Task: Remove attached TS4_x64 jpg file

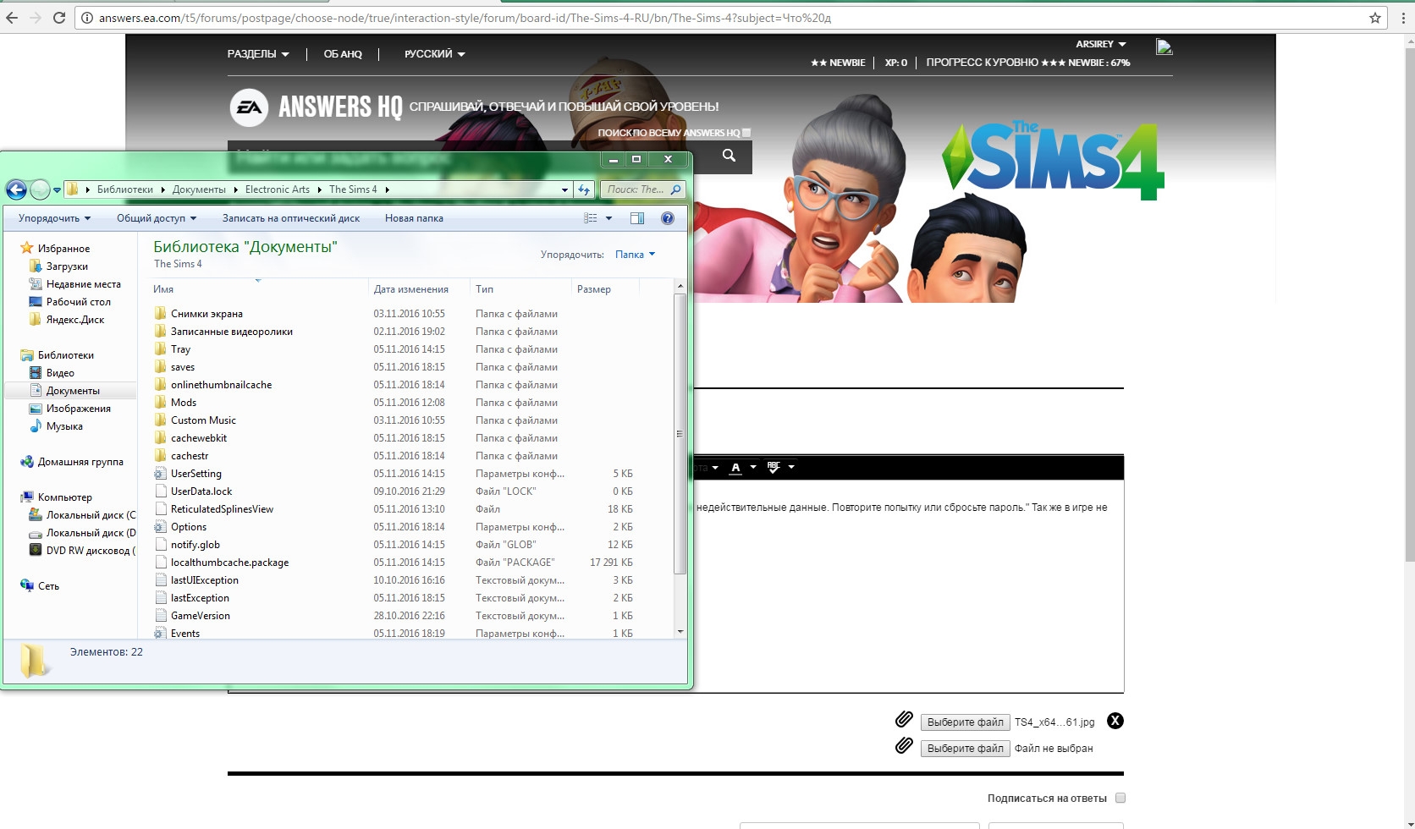Action: [x=1115, y=721]
